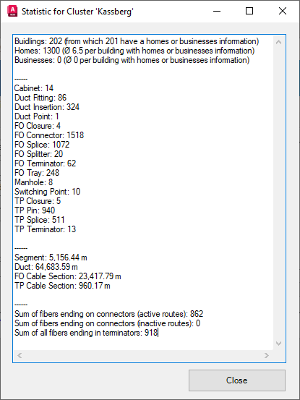Image resolution: width=300 pixels, height=400 pixels.
Task: Click the 'TP Terminator: 13' line
Action: click(45, 230)
